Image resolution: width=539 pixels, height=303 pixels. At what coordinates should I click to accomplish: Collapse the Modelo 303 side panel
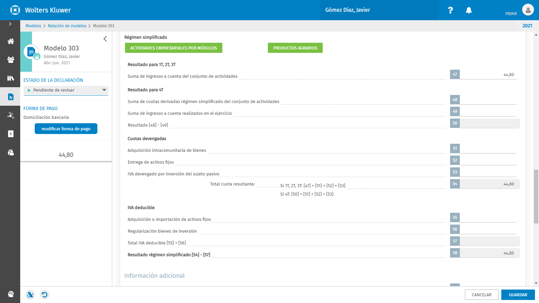click(105, 39)
